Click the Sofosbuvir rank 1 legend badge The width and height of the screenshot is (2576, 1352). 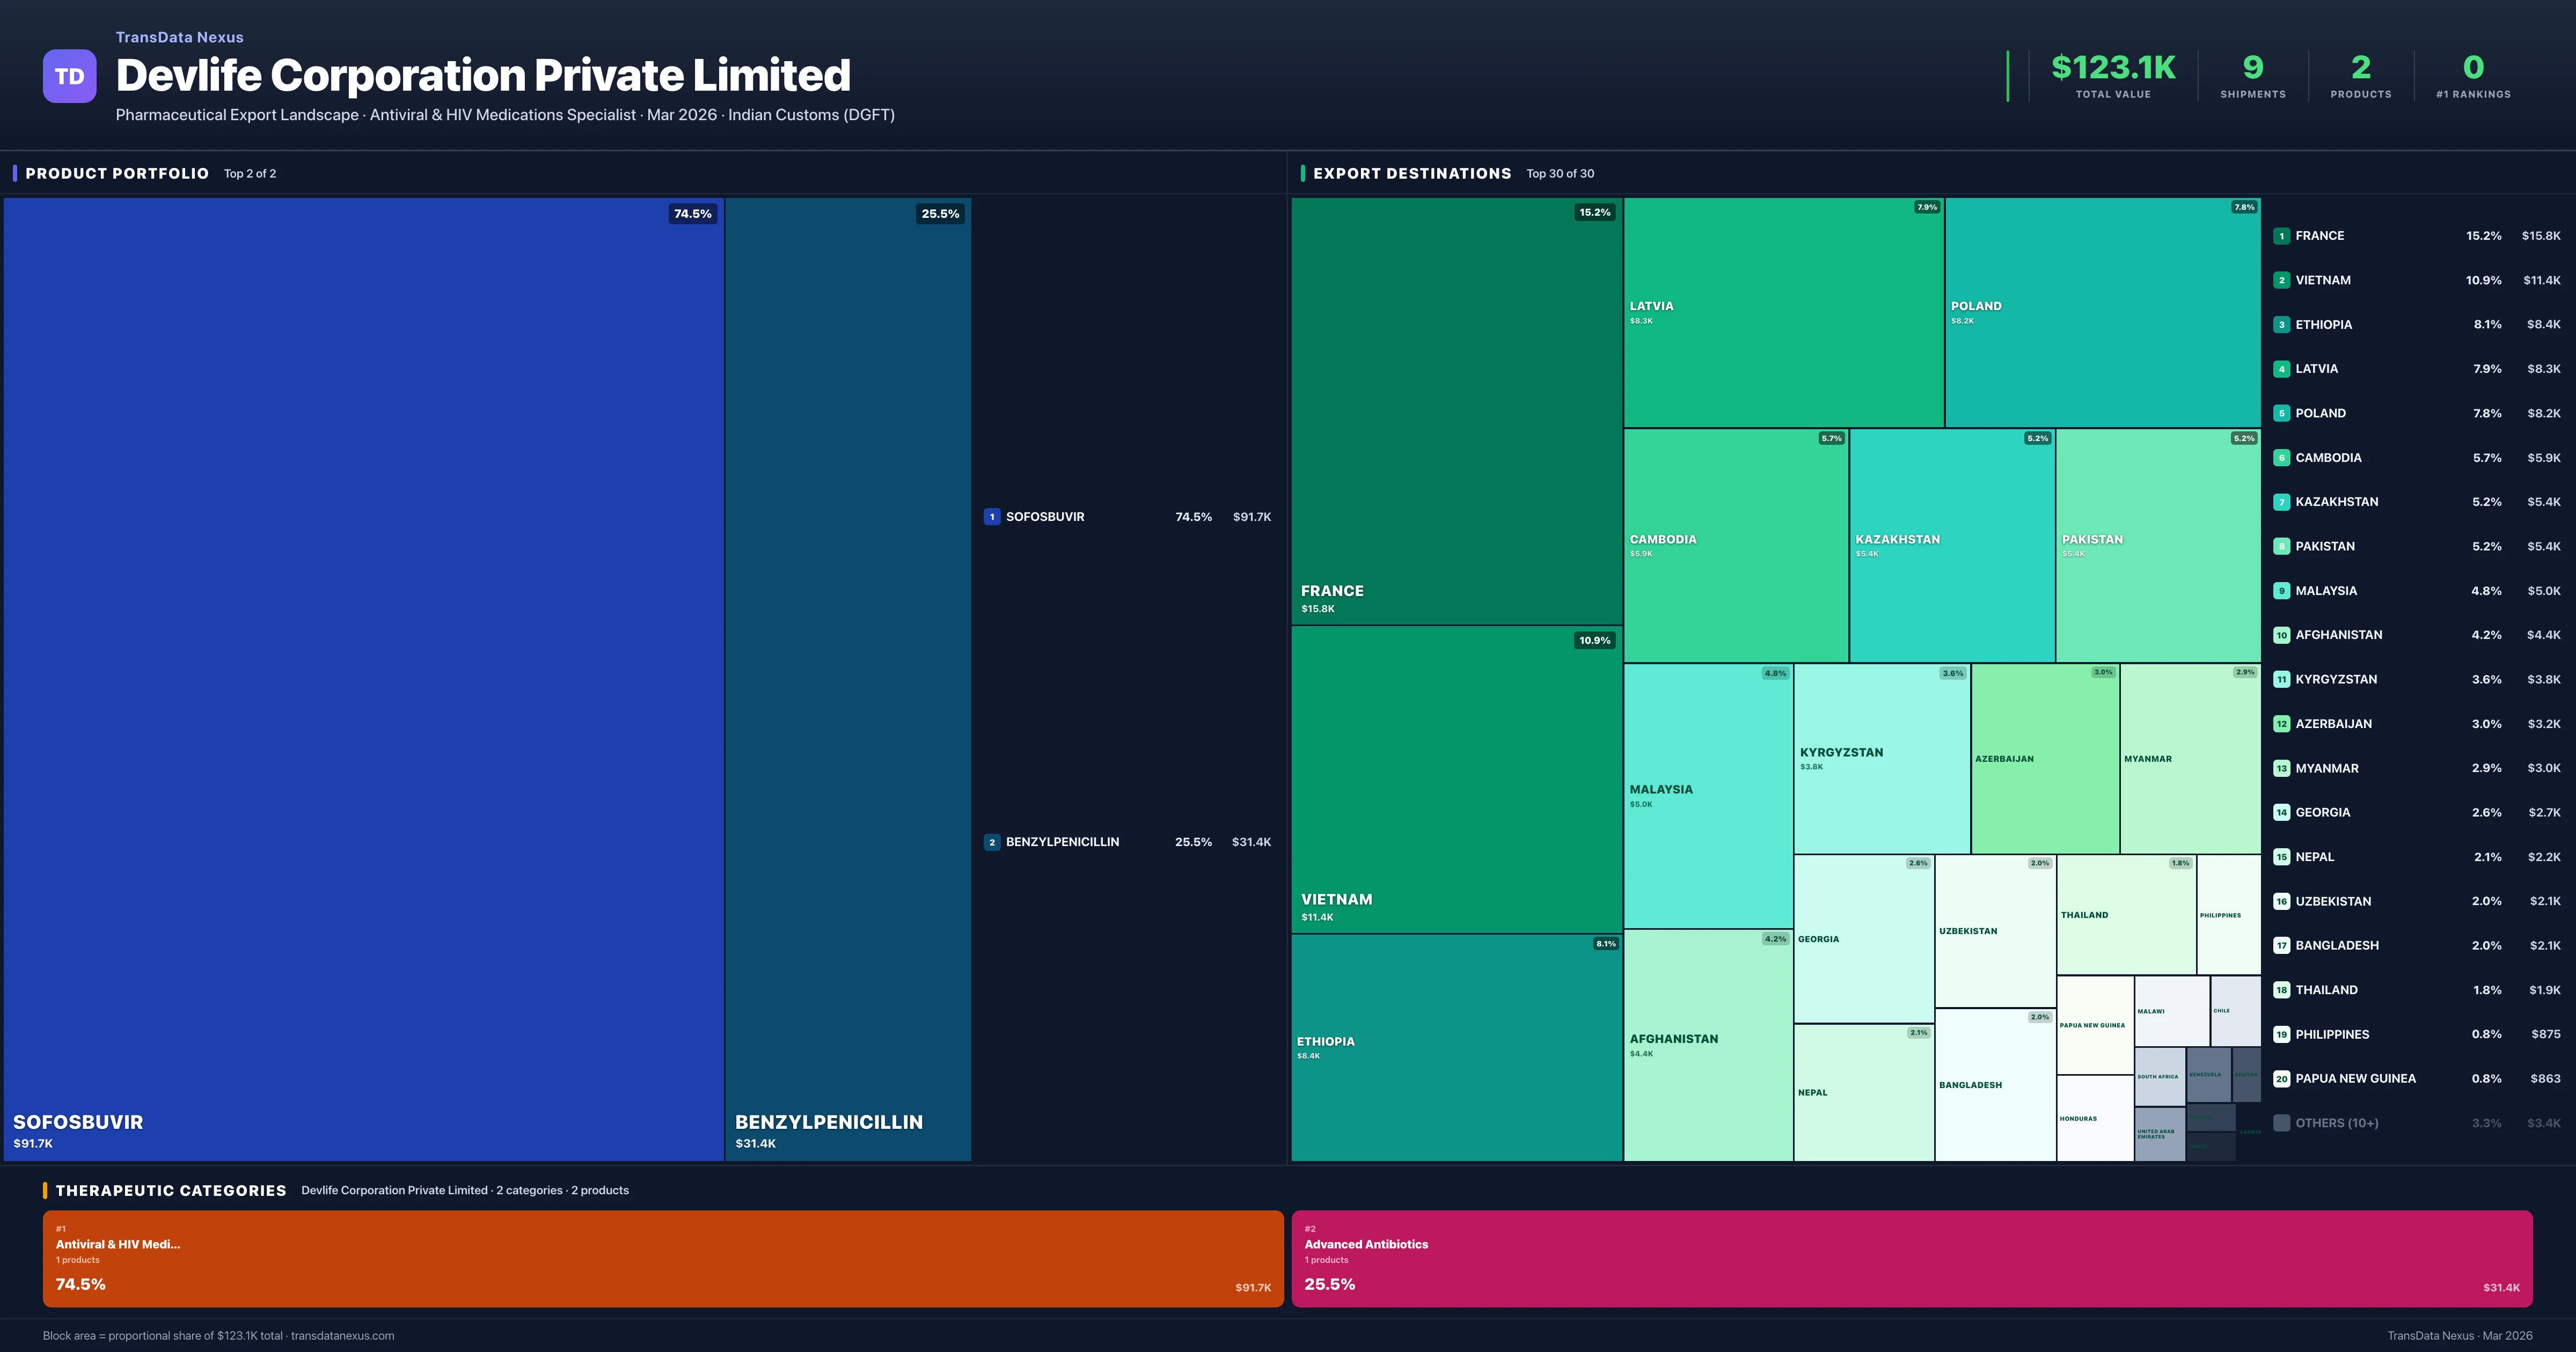(x=991, y=517)
